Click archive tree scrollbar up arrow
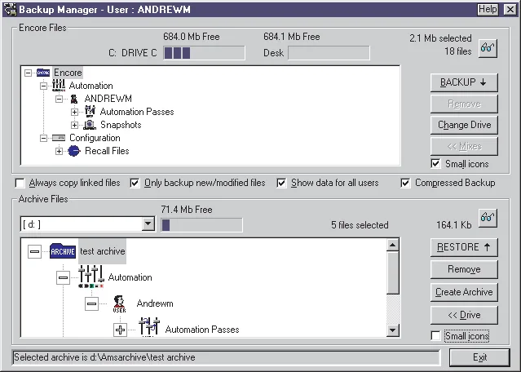Viewport: 521px width, 372px height. tap(393, 246)
